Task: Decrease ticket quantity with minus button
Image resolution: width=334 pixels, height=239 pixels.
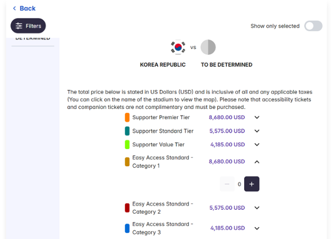Action: [x=227, y=184]
